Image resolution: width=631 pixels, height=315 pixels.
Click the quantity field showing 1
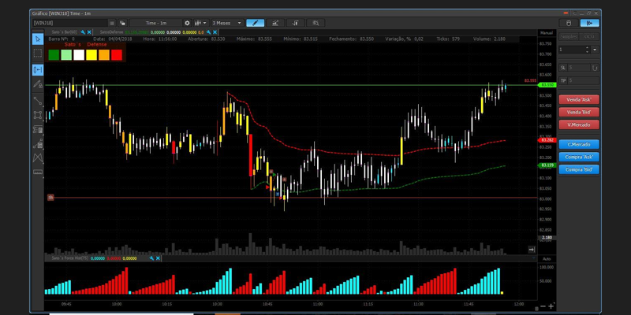click(x=571, y=50)
